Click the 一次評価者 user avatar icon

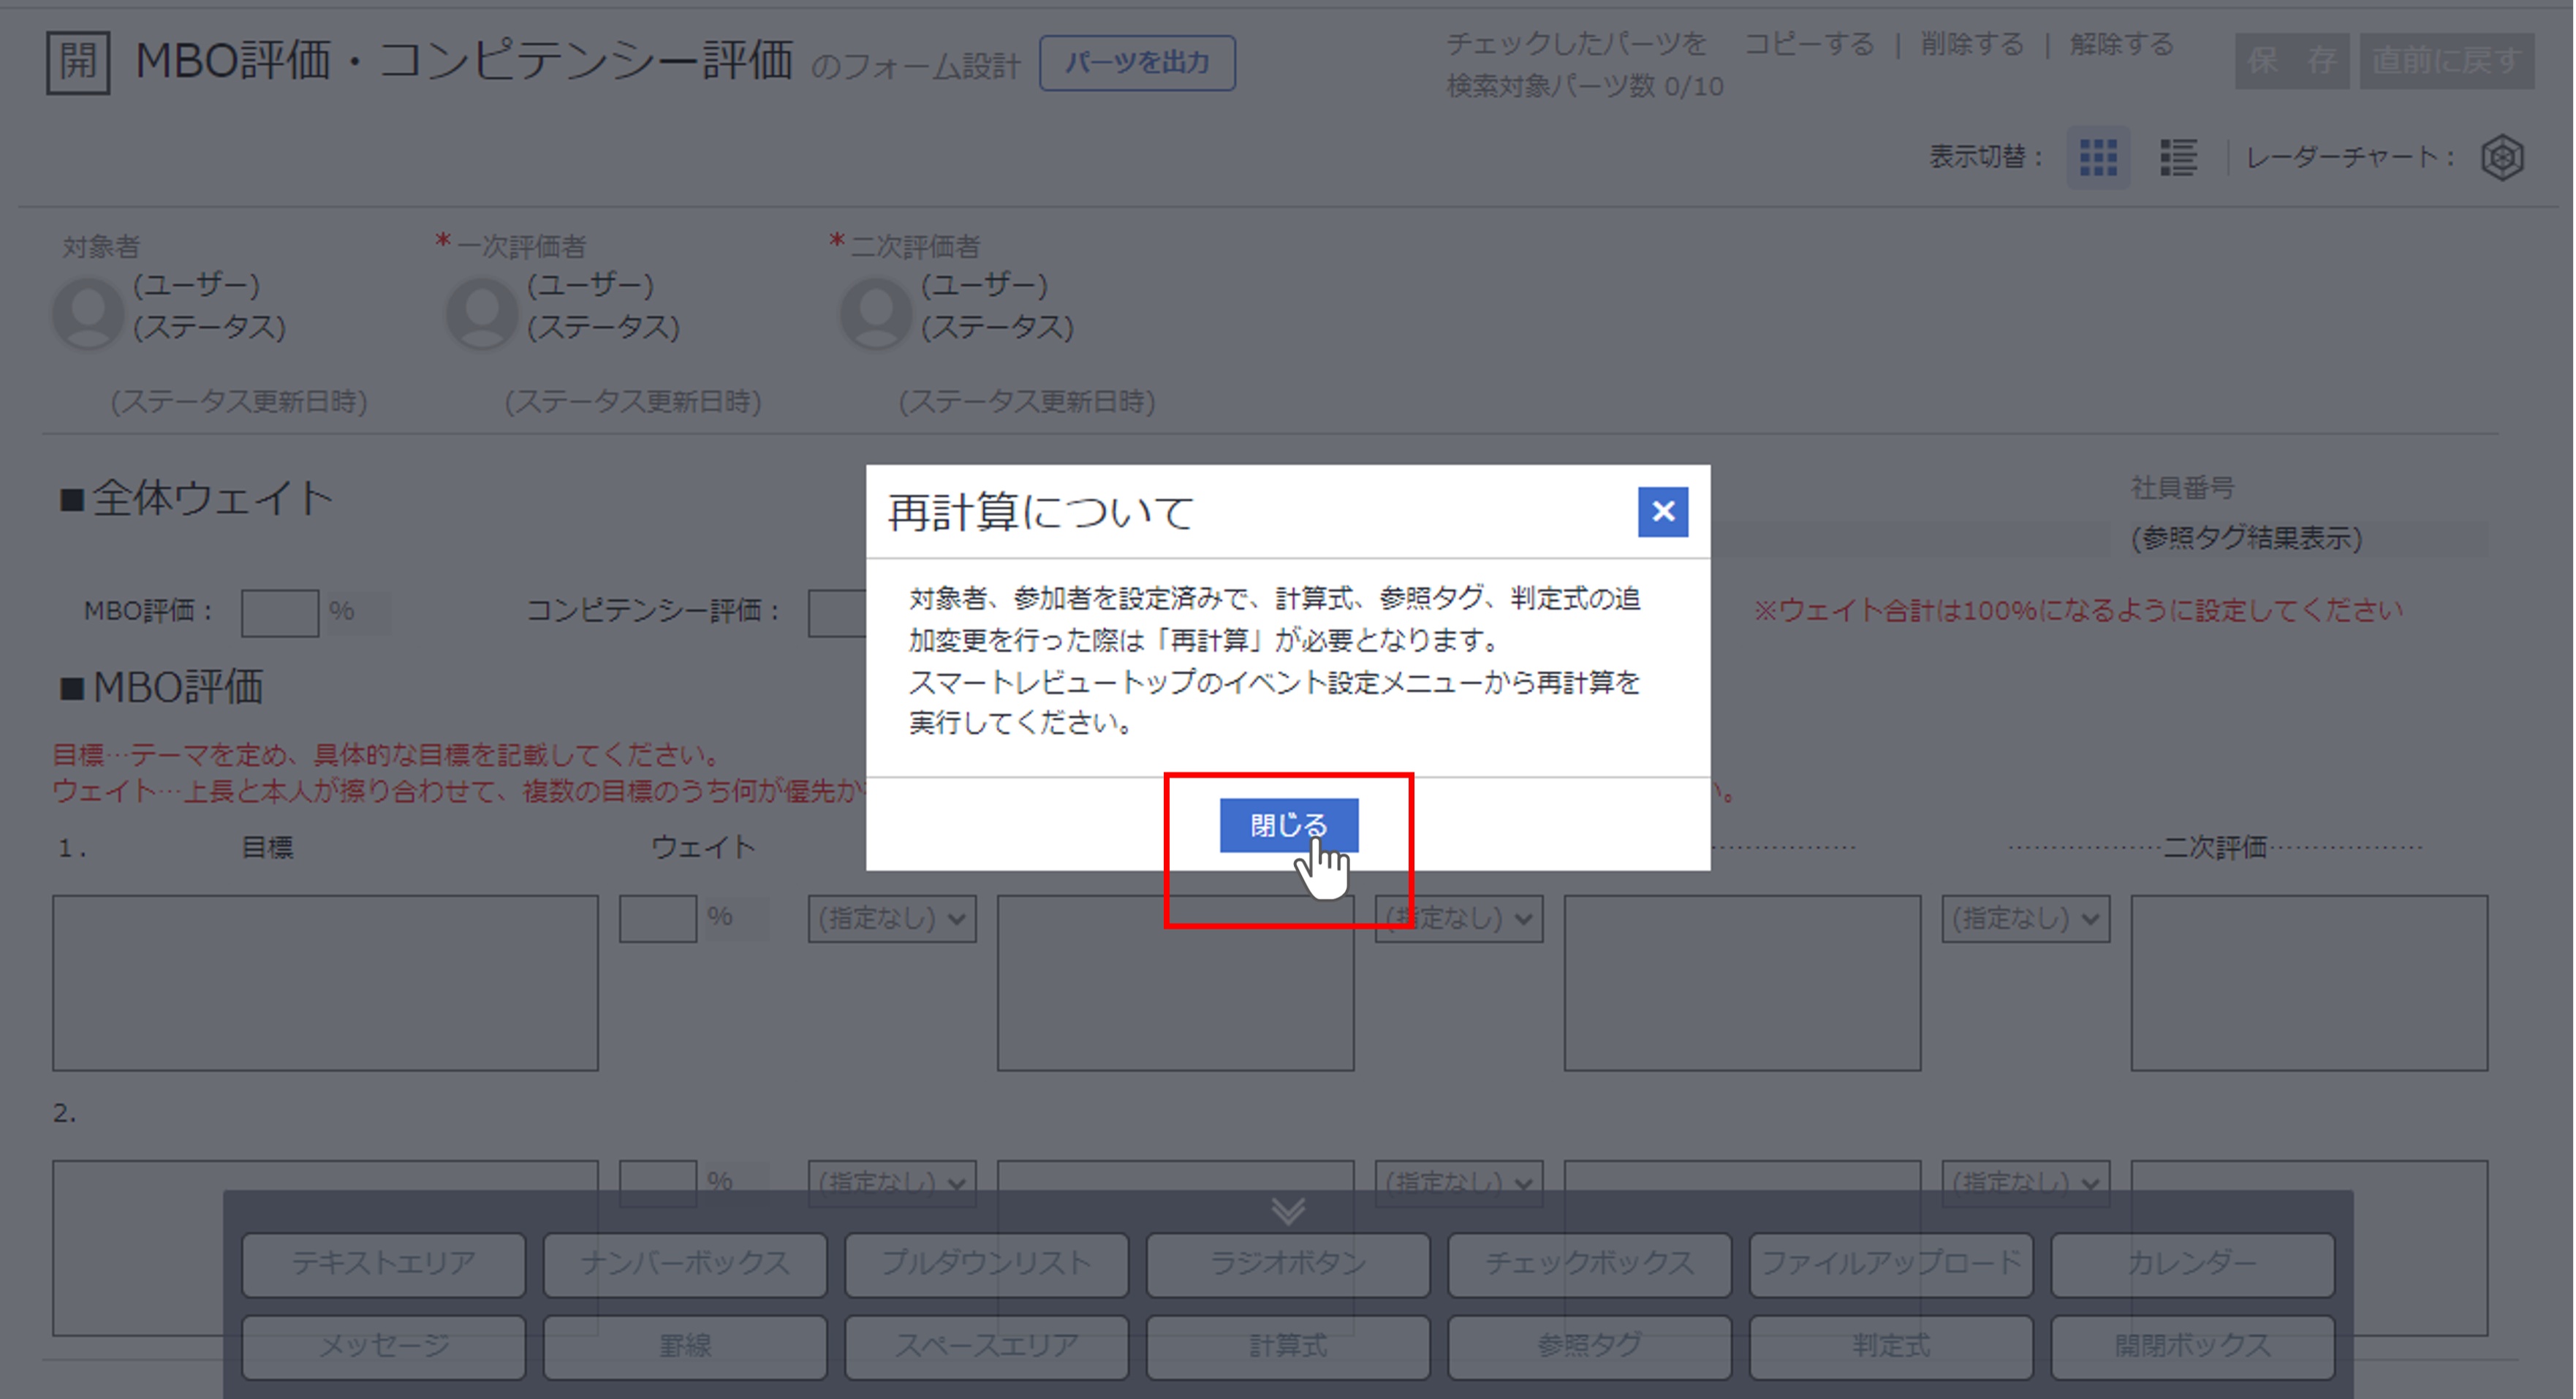click(482, 313)
